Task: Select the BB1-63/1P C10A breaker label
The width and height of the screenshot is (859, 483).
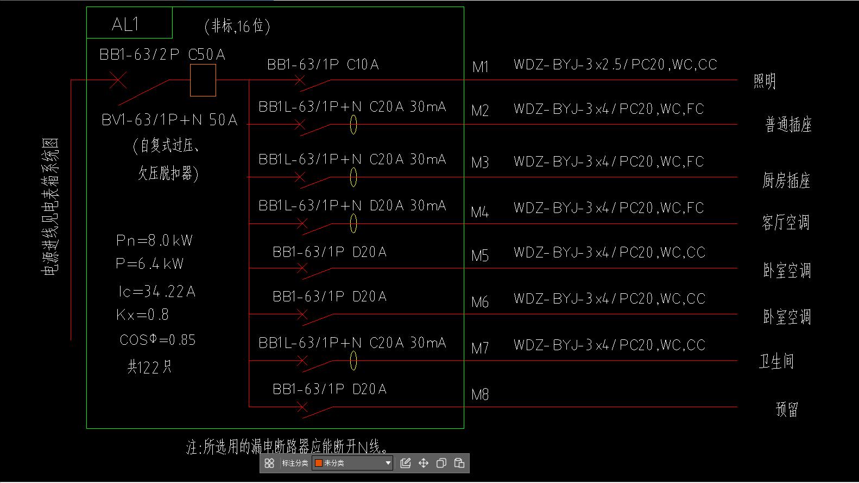Action: coord(323,65)
